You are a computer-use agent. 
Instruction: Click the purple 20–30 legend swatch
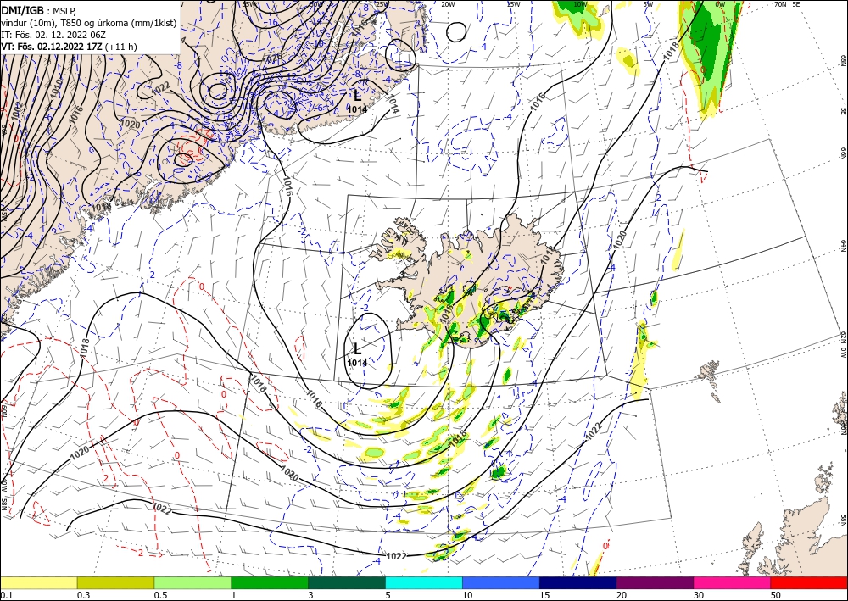tap(655, 582)
